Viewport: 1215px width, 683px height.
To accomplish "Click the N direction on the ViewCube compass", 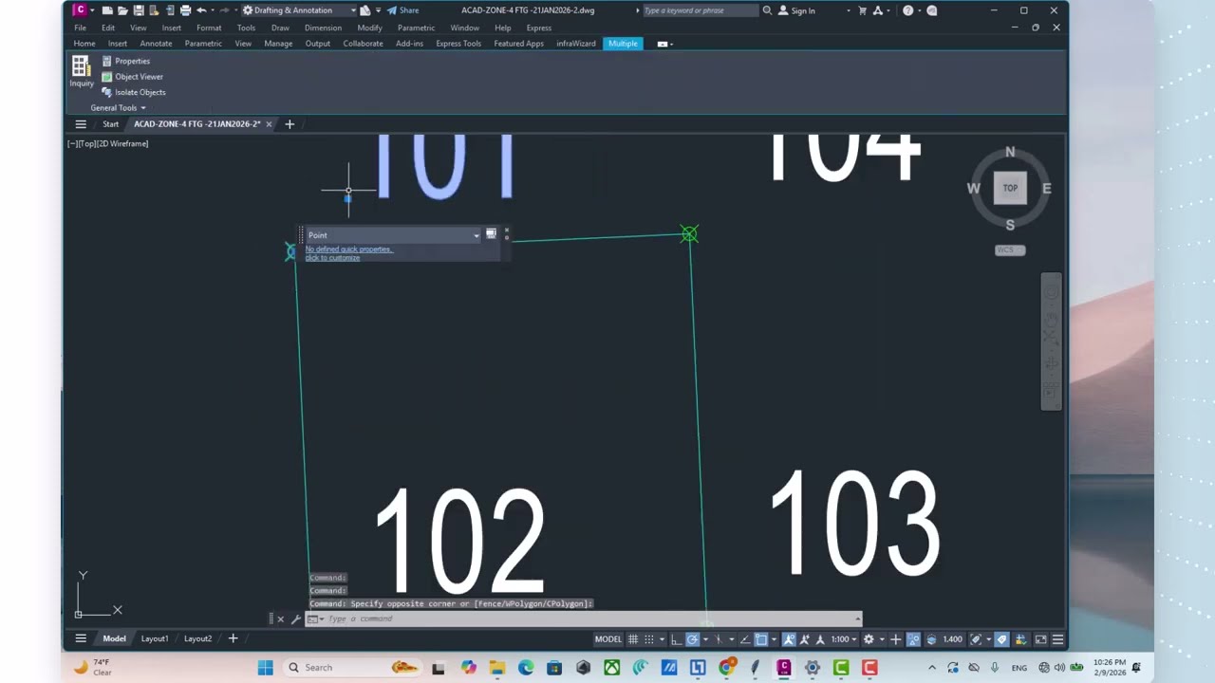I will click(x=1010, y=152).
